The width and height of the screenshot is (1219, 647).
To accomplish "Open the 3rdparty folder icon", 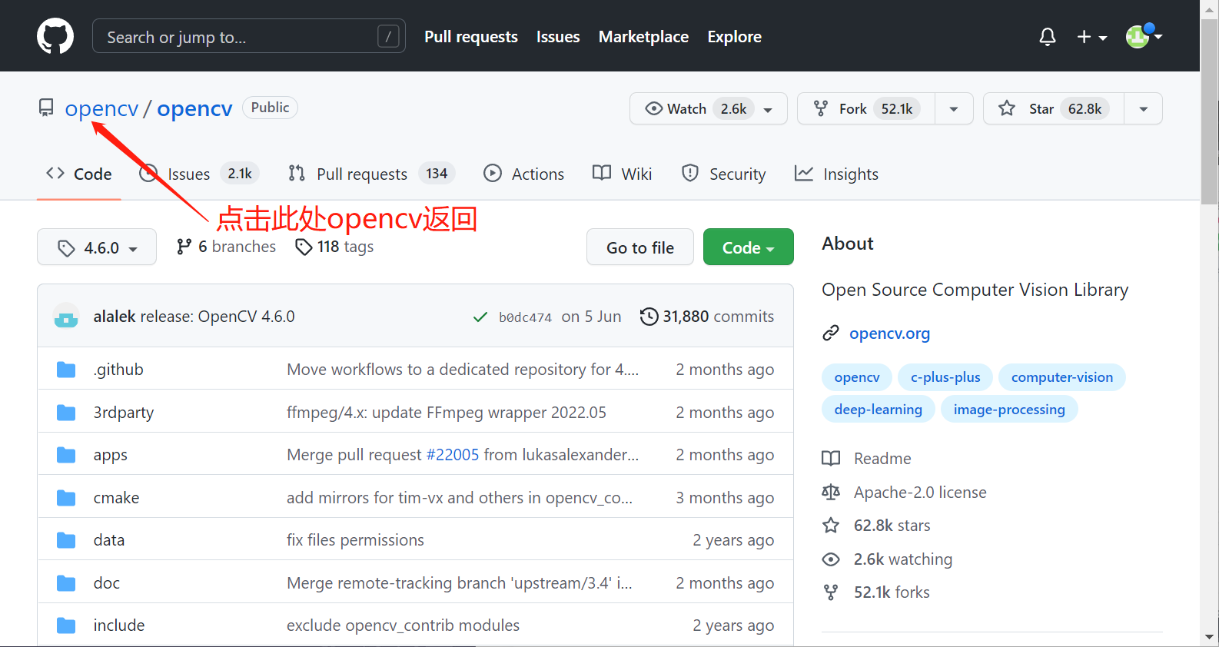I will pyautogui.click(x=66, y=413).
